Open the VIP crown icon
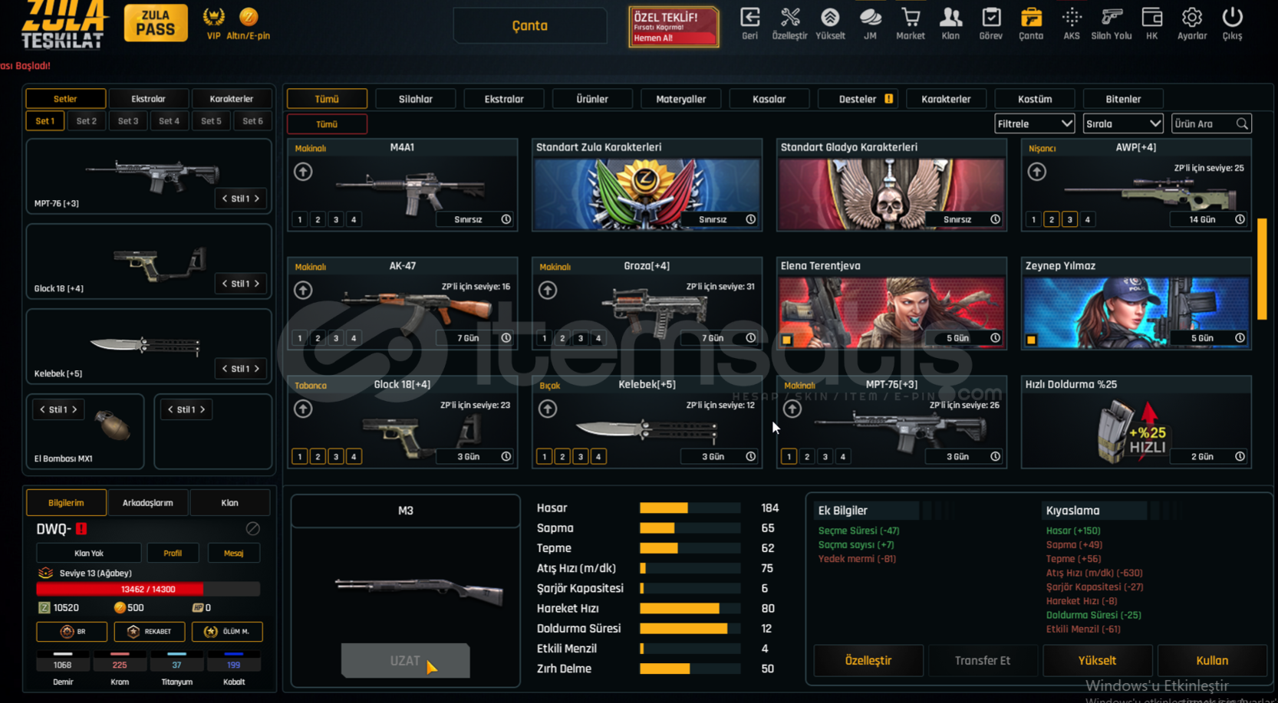 click(213, 17)
